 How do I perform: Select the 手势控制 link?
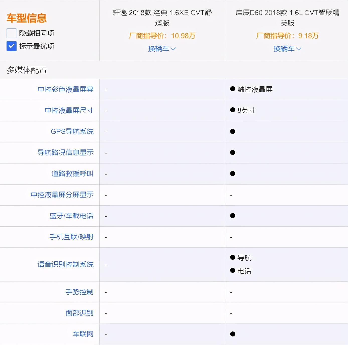(x=79, y=292)
